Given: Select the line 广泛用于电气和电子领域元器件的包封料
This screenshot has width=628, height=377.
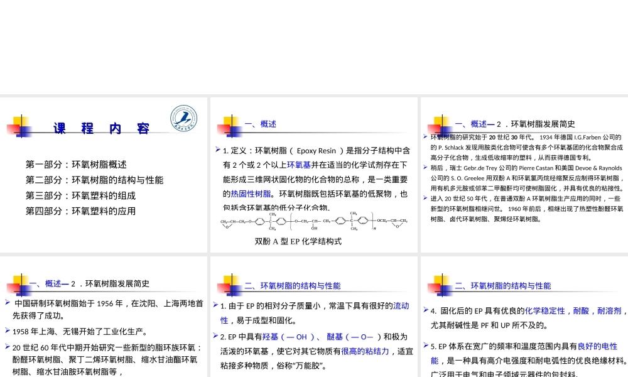Looking at the screenshot, I should (x=504, y=374).
